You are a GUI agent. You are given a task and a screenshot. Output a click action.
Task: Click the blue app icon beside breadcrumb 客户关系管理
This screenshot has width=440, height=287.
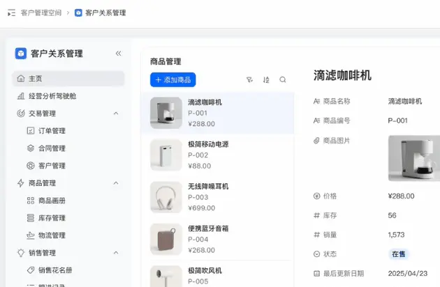[78, 13]
